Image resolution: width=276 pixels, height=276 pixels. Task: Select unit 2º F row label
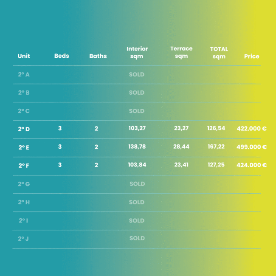point(24,166)
